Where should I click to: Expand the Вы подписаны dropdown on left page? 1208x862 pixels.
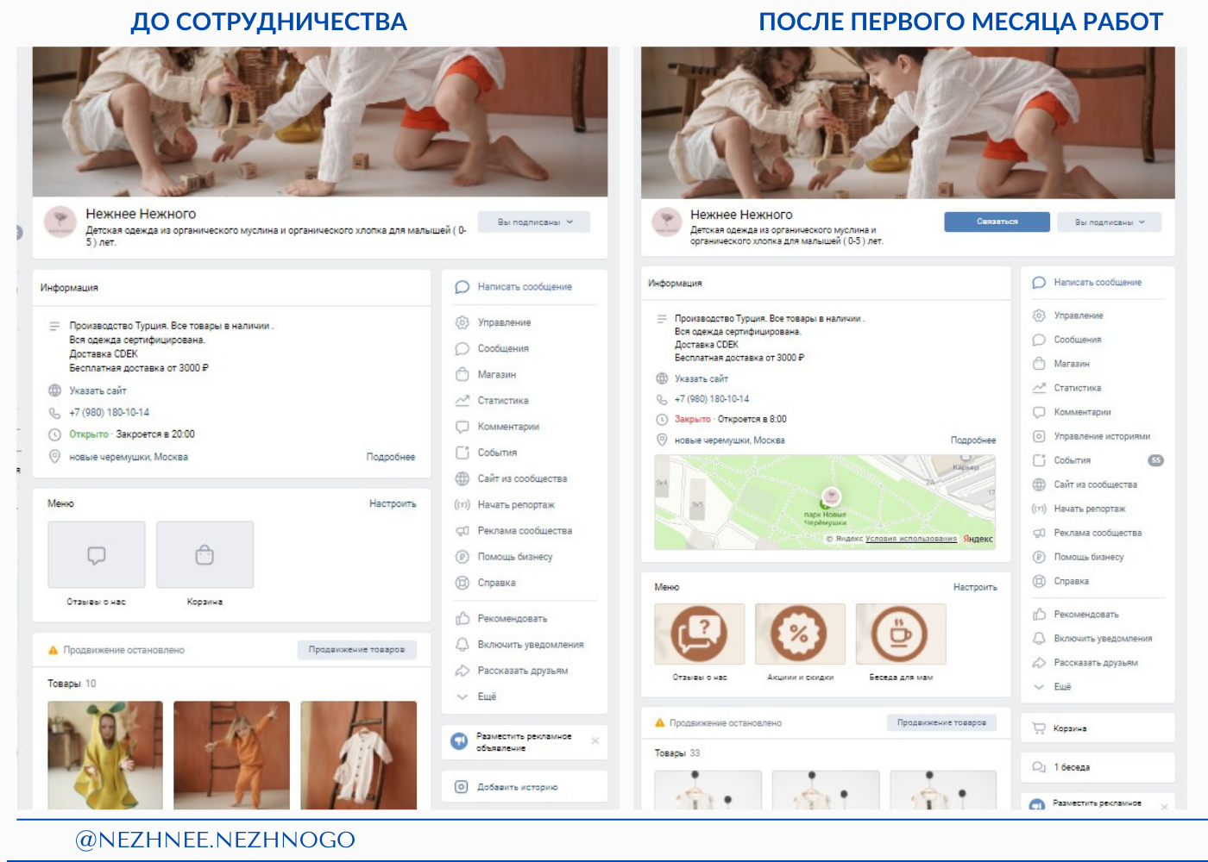tap(534, 222)
